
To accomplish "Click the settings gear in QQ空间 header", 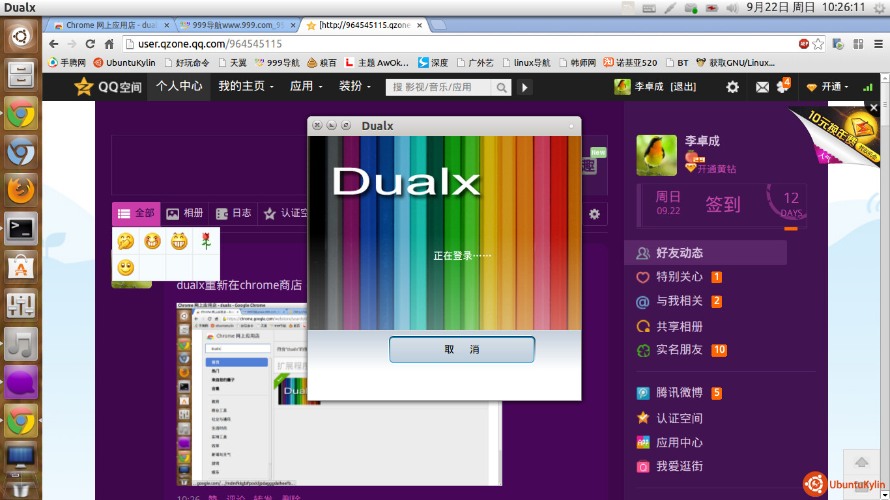I will 732,87.
